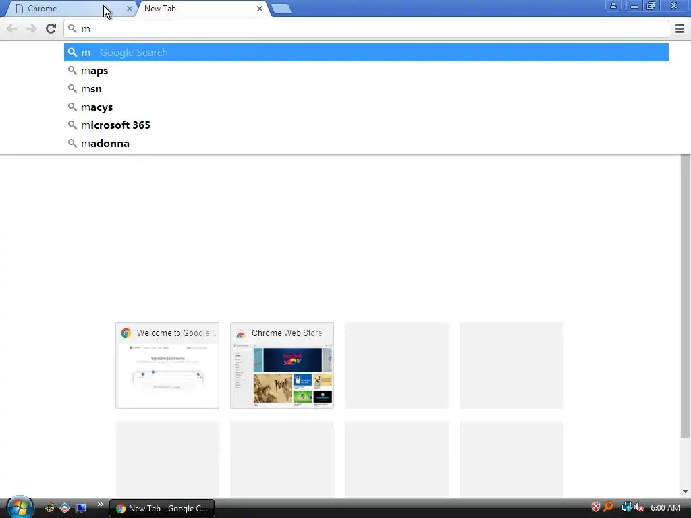This screenshot has height=518, width=691.
Task: Reload the page with the refresh icon
Action: pos(51,28)
